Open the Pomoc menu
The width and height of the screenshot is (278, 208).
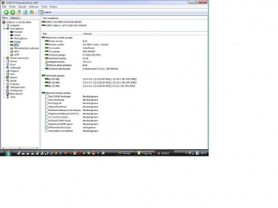point(54,7)
